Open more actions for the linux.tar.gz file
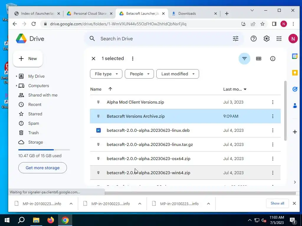 tap(273, 144)
